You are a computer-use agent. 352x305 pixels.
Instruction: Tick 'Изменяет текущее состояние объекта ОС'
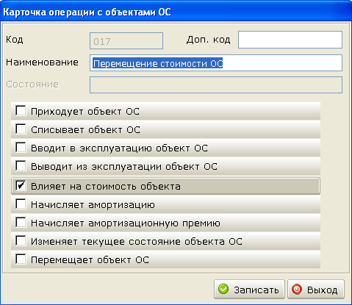click(21, 240)
